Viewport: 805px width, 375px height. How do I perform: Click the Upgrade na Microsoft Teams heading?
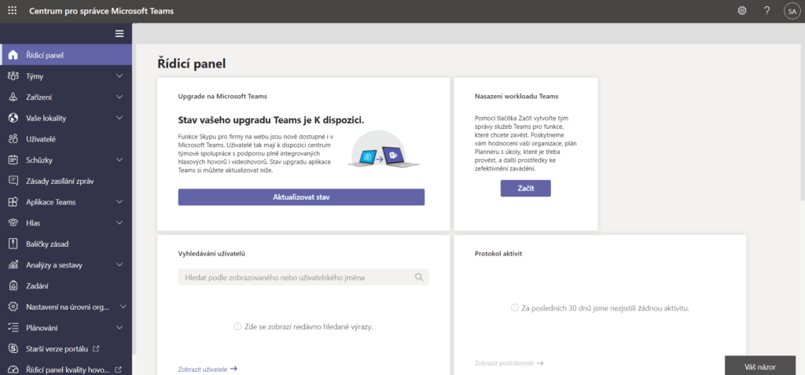222,96
